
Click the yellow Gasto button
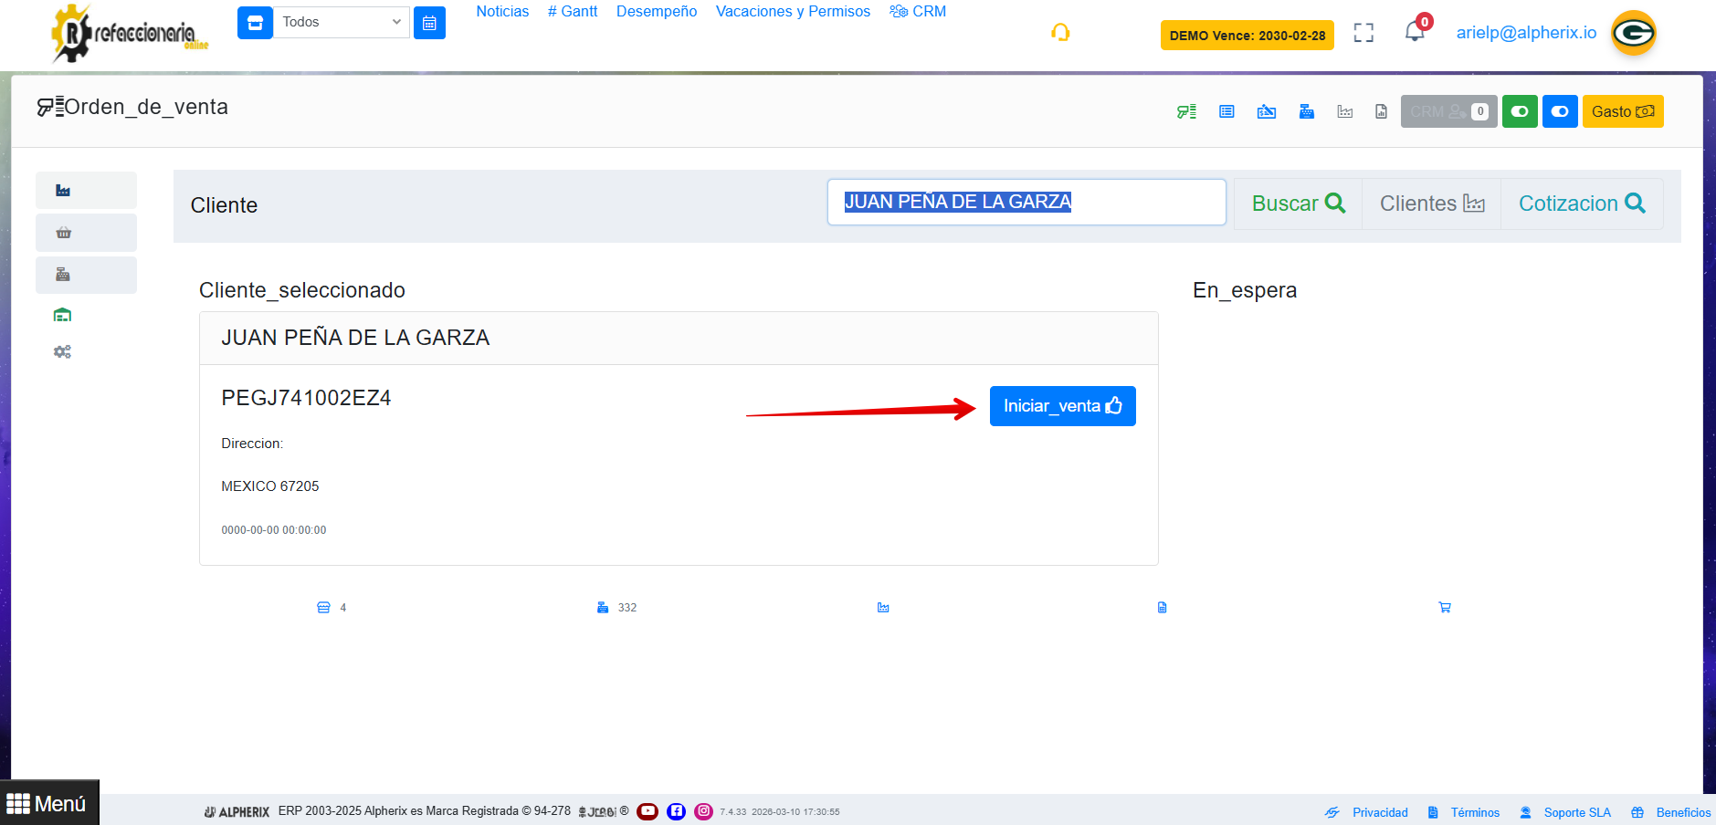point(1622,111)
